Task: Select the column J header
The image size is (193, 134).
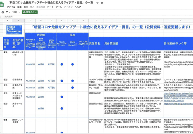Action: click(134, 20)
